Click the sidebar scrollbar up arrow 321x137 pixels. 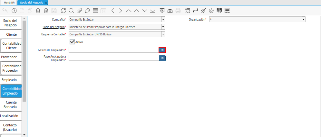point(24,18)
